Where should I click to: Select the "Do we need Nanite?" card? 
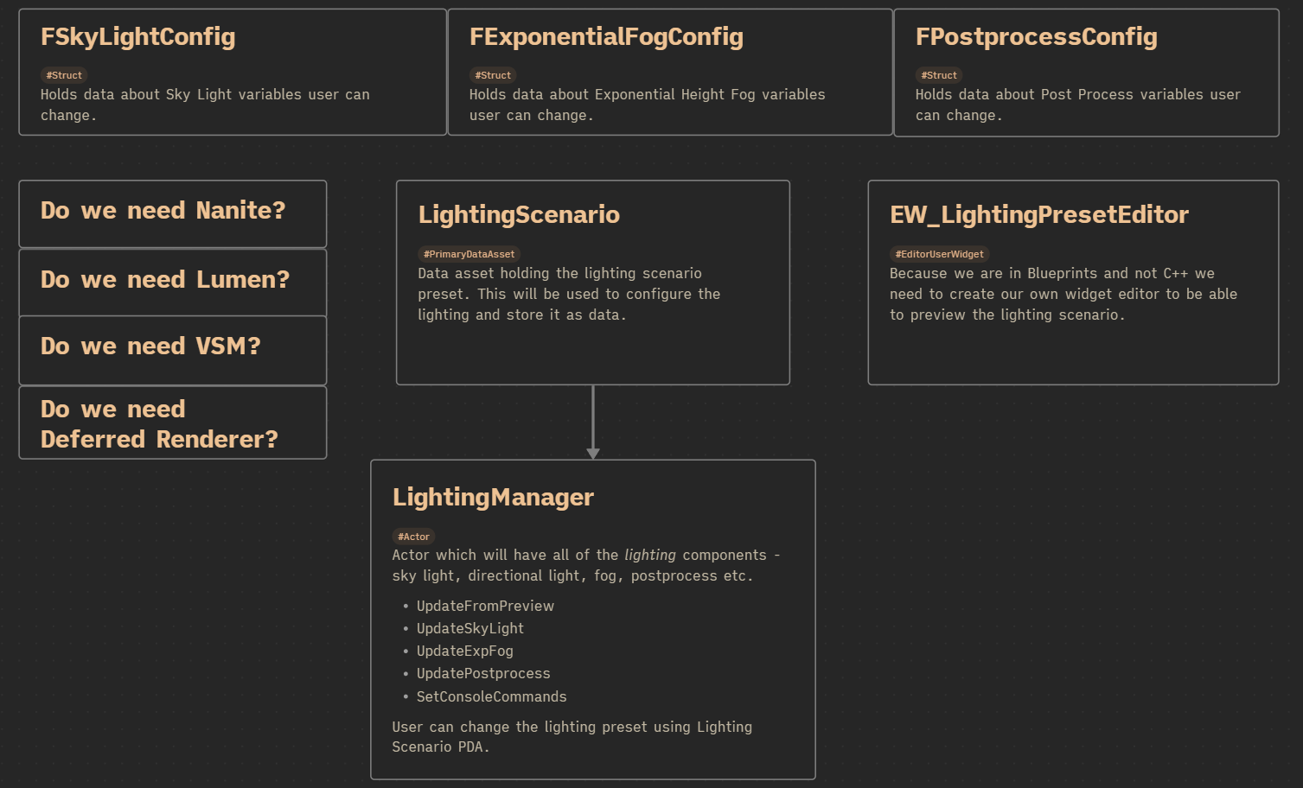[172, 212]
